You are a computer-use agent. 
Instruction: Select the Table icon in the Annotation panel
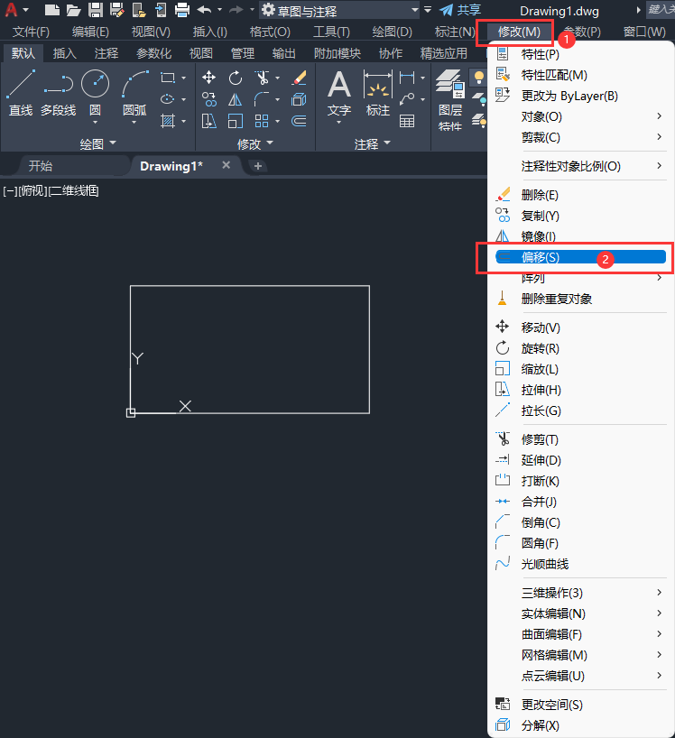click(407, 121)
